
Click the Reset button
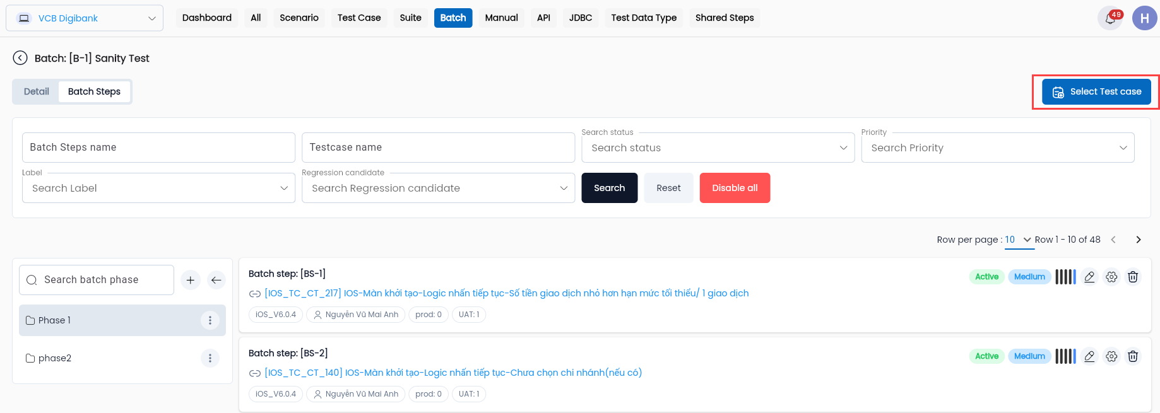point(668,188)
